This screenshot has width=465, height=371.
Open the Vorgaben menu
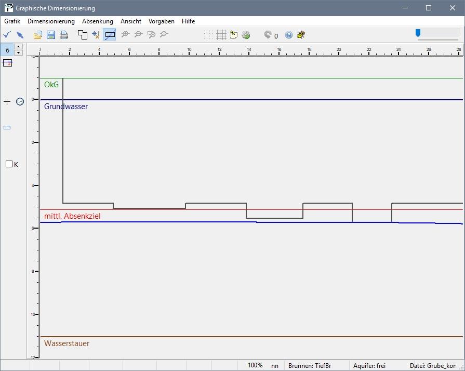[x=161, y=21]
